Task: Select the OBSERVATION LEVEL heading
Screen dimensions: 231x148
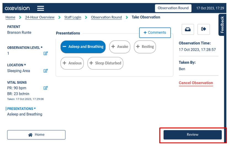Action: click(x=25, y=48)
